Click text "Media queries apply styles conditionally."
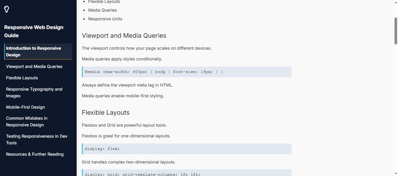 (x=122, y=59)
